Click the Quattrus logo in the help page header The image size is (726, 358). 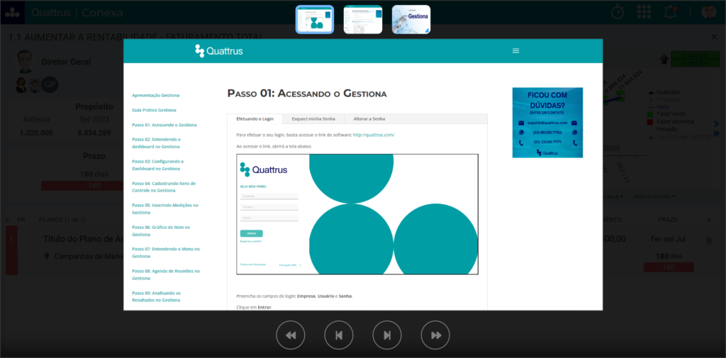[x=218, y=51]
